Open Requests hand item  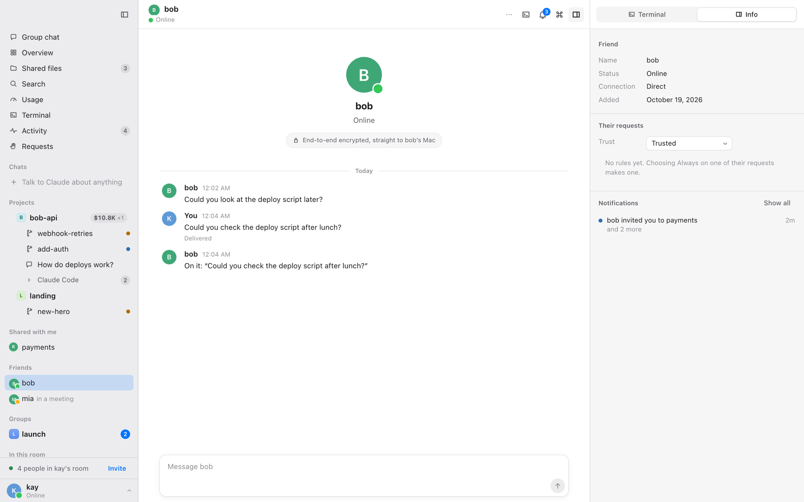pos(69,147)
